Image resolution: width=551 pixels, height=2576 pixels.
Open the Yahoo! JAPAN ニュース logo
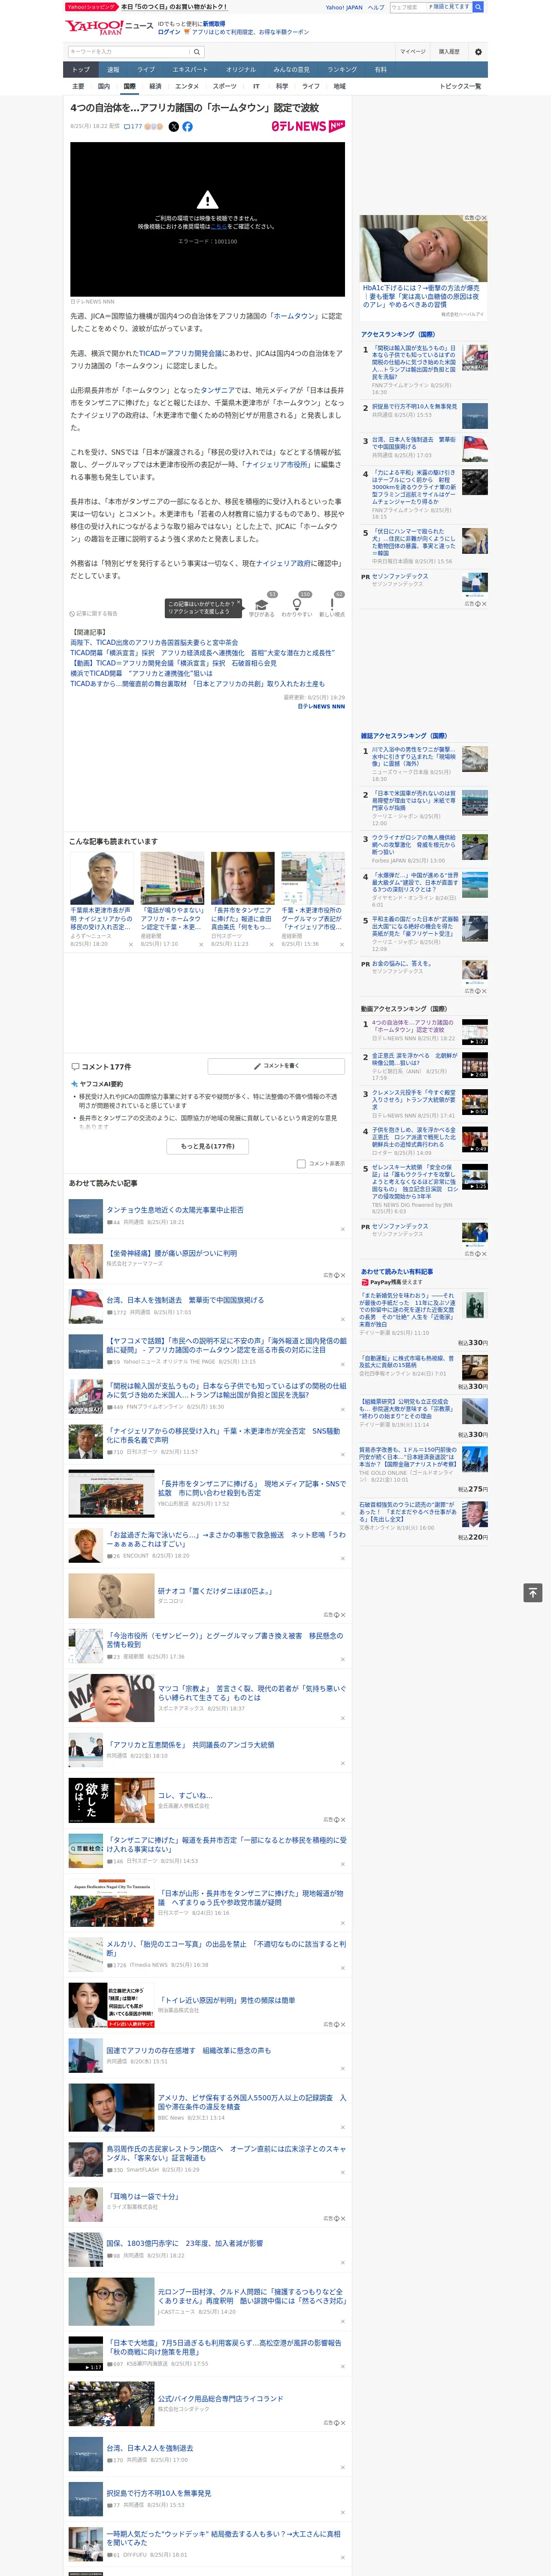[x=109, y=27]
